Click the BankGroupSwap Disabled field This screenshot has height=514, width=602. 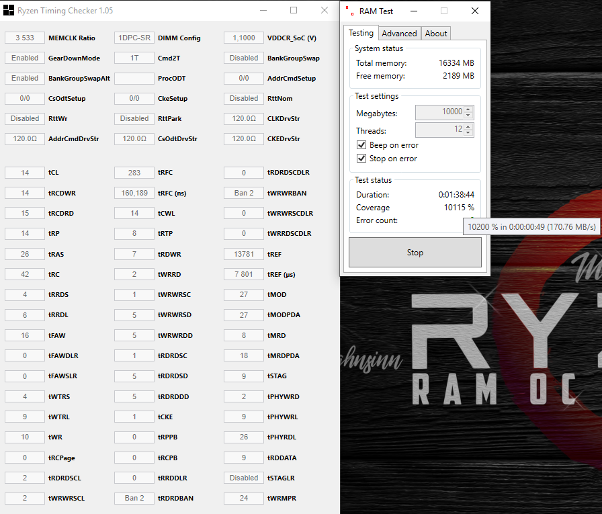pos(244,58)
